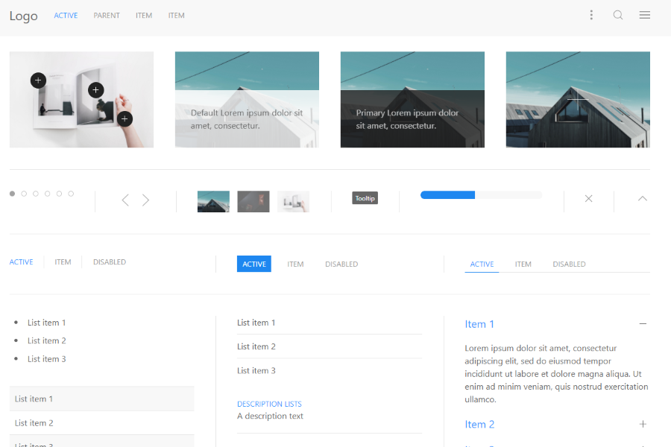The height and width of the screenshot is (447, 671).
Task: Select the fourth dot in the dot navigation
Action: pyautogui.click(x=48, y=194)
